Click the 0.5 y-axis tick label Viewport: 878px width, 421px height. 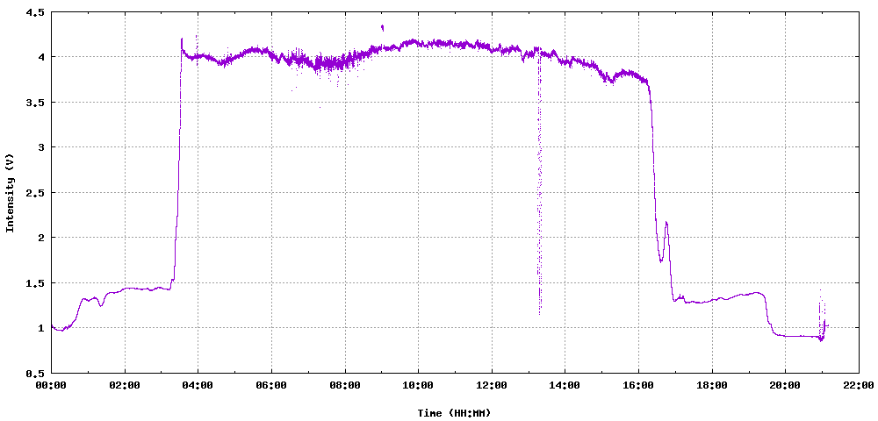tap(35, 374)
